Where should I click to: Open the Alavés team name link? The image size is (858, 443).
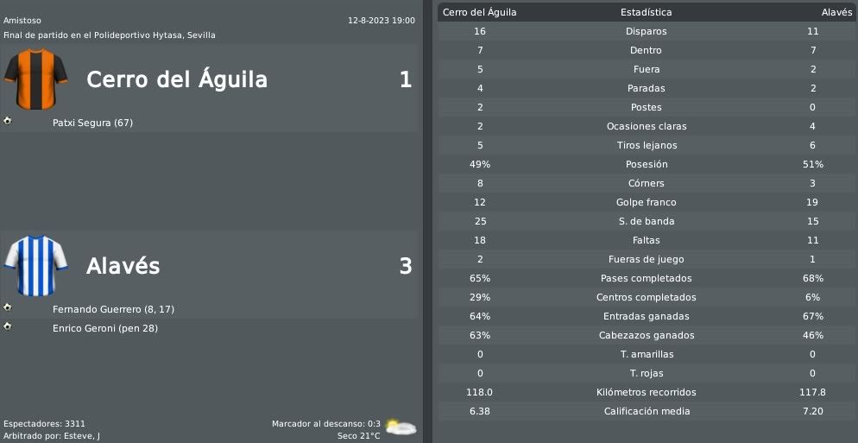123,266
